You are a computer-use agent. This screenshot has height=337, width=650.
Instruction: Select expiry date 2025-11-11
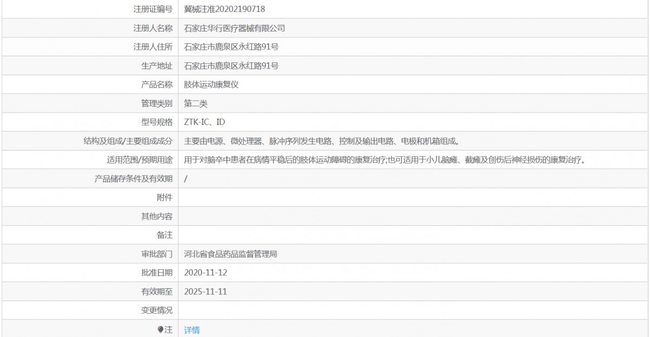pyautogui.click(x=205, y=292)
